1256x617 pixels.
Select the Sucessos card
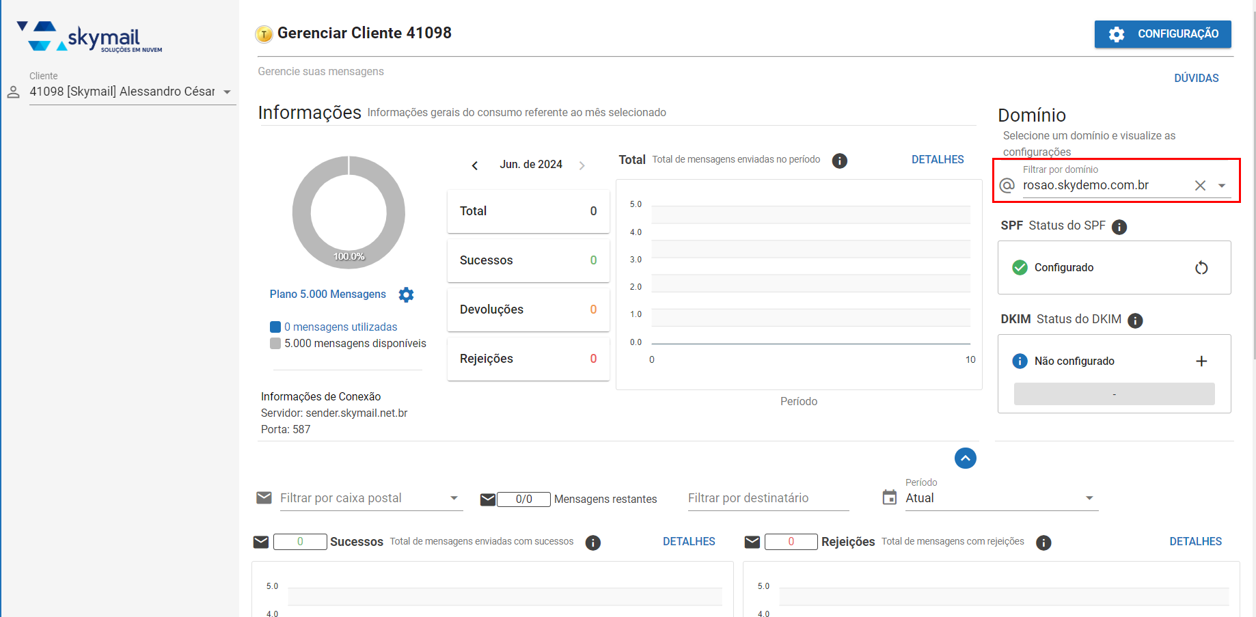pyautogui.click(x=528, y=260)
